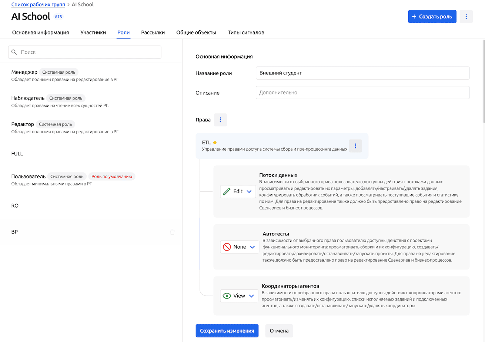Follow the Список рабочих групп breadcrumb link
Image resolution: width=485 pixels, height=342 pixels.
(38, 5)
